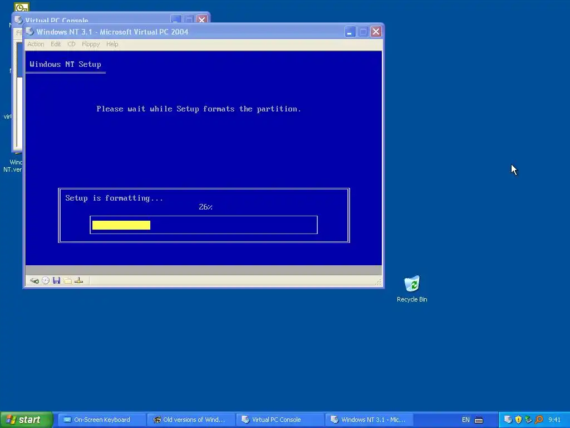Open the Start menu
Viewport: 570px width, 428px height.
[26, 420]
